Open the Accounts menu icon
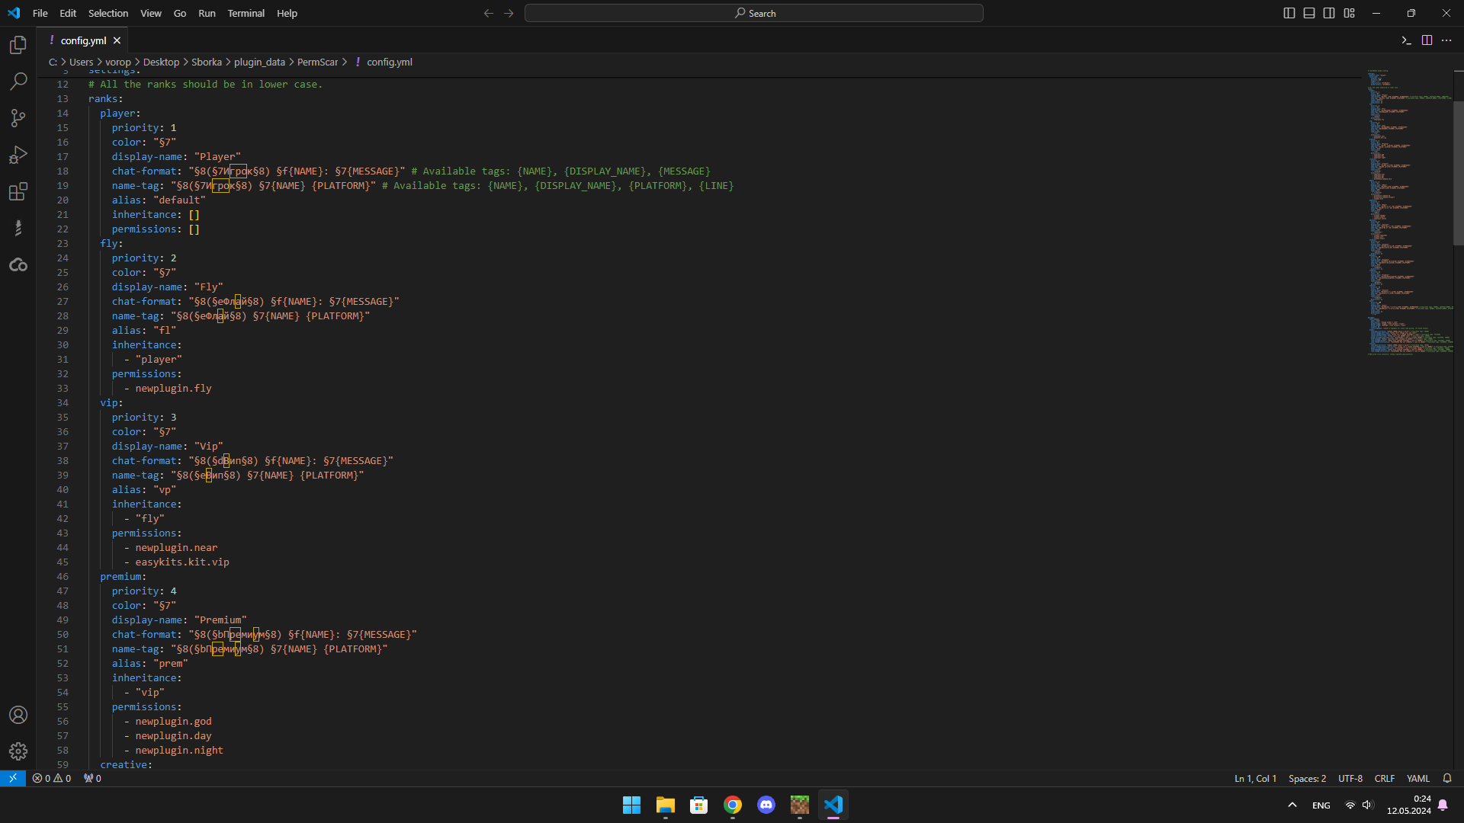Image resolution: width=1464 pixels, height=823 pixels. [18, 715]
